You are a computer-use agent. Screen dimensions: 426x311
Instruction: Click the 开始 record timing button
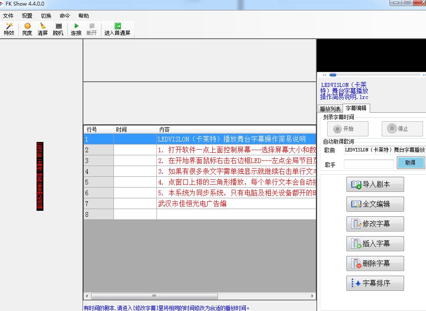click(348, 129)
